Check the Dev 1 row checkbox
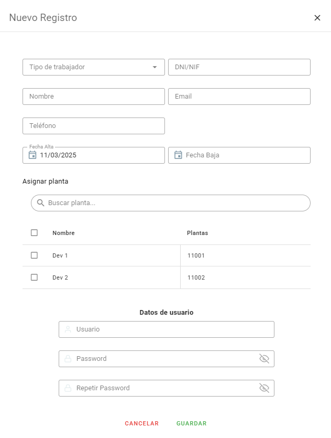Viewport: 331px width, 438px height. (x=34, y=255)
